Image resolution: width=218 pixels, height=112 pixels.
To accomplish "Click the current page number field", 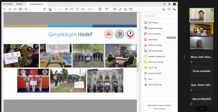I will coord(55,9).
